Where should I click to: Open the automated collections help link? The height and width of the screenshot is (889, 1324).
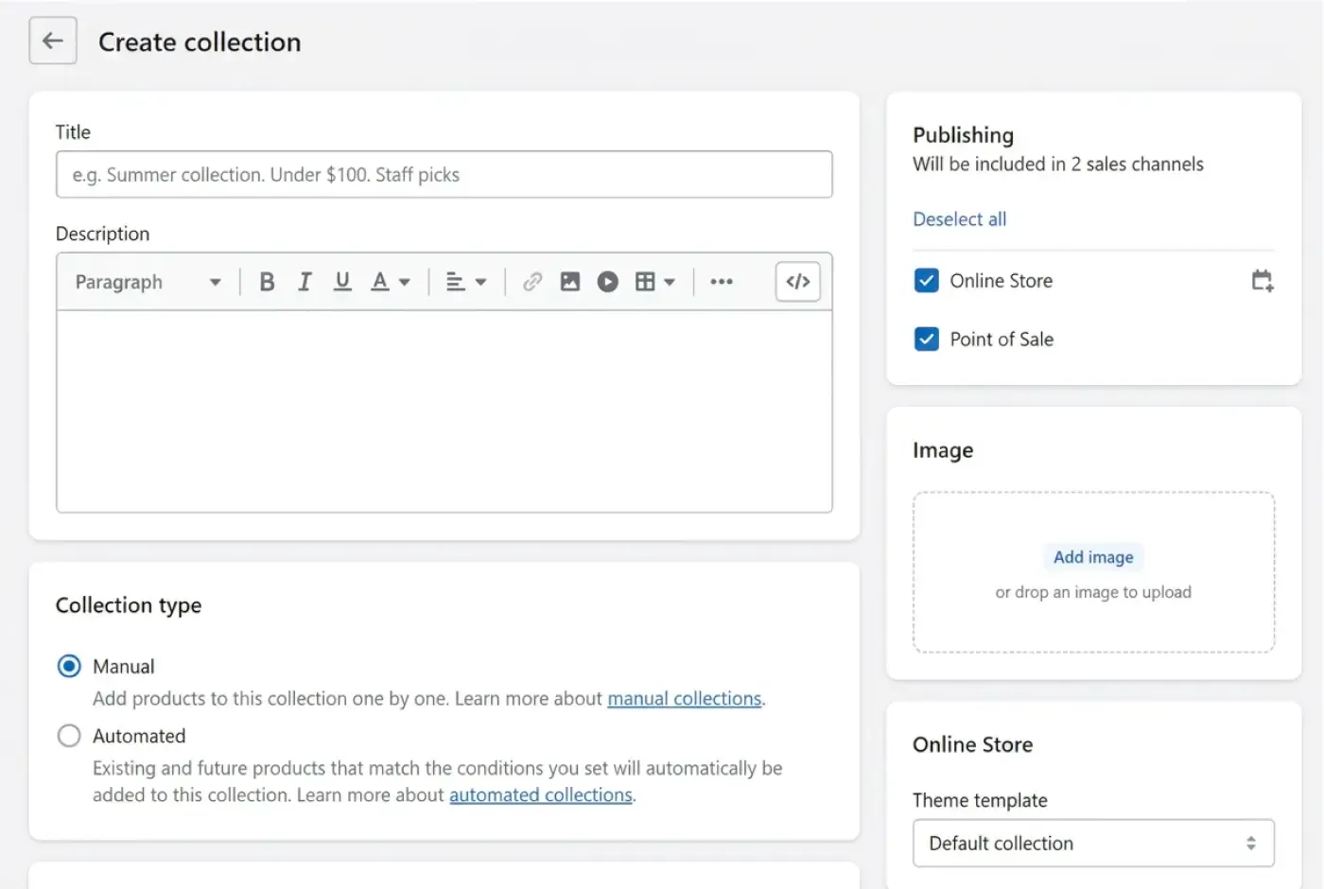(x=541, y=794)
